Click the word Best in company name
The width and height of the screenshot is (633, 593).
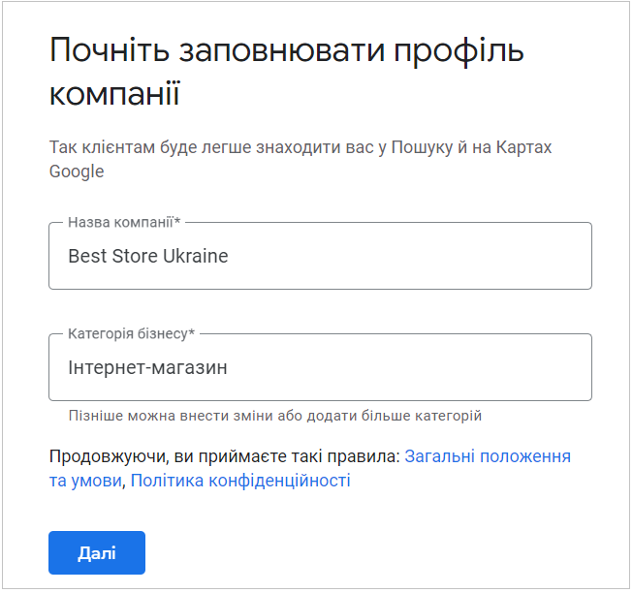point(86,257)
